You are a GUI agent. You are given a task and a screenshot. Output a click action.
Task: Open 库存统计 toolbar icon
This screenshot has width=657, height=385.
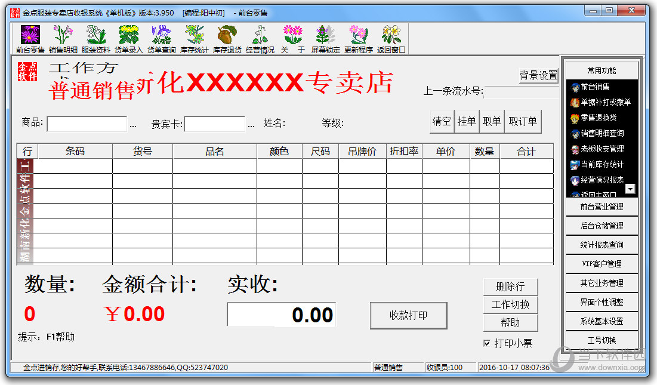195,35
